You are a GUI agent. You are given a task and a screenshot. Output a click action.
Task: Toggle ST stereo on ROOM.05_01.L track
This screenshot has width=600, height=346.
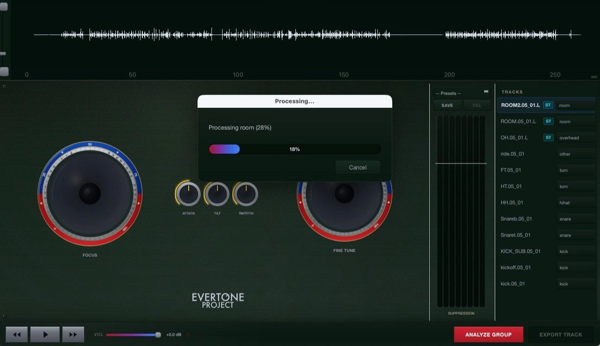[x=548, y=122]
